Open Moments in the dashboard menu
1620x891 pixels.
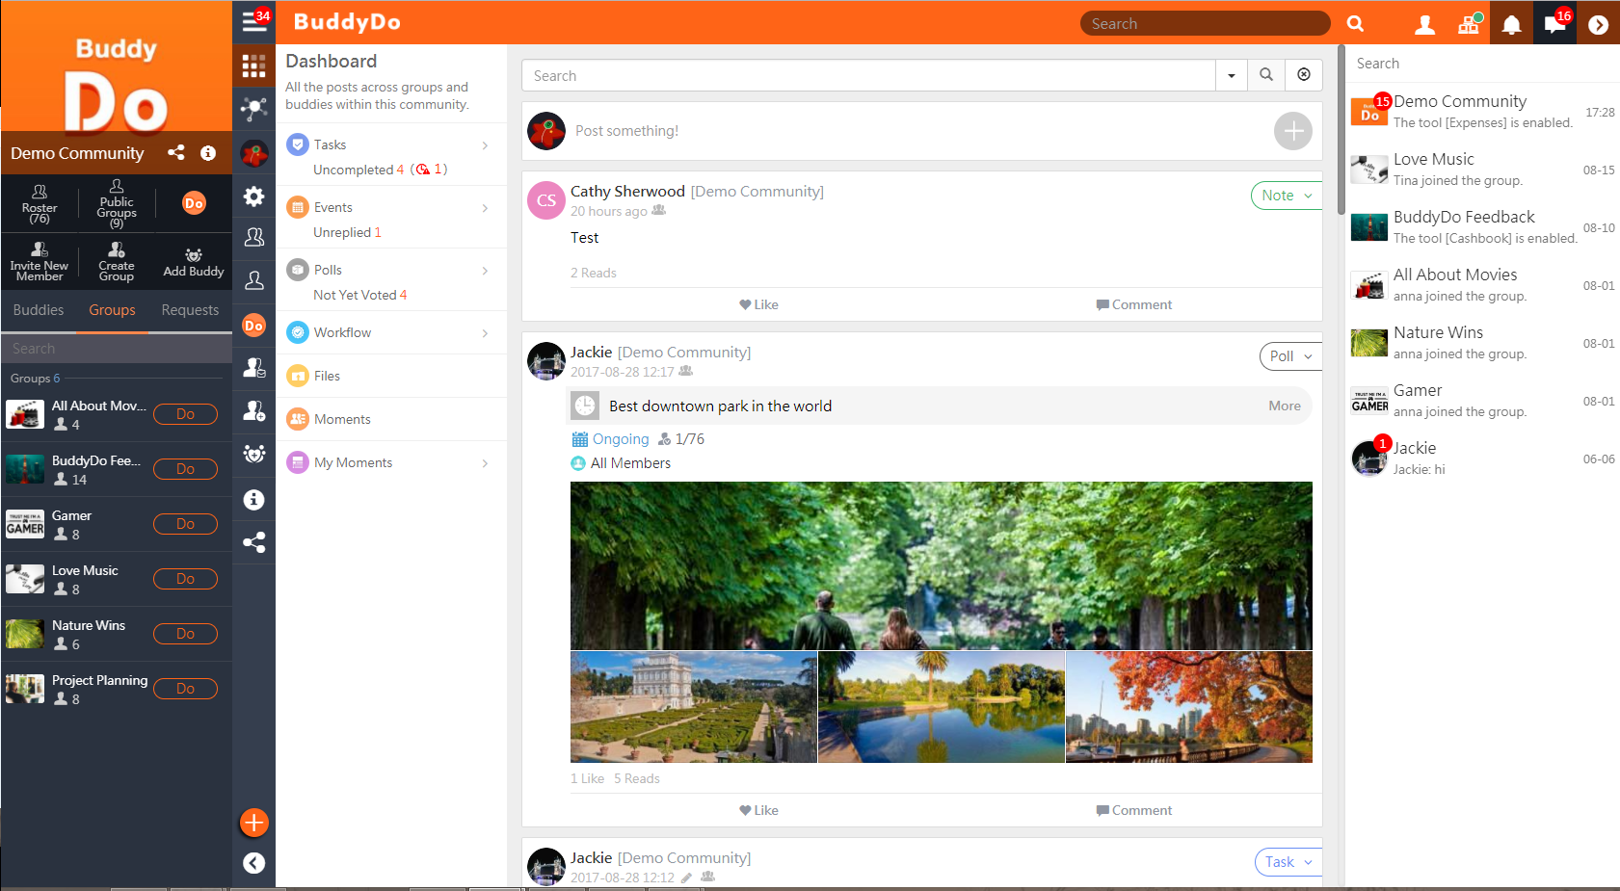[x=391, y=419]
